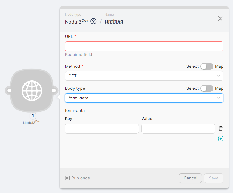The image size is (233, 193).
Task: Add a form-data row with plus icon
Action: [x=220, y=139]
